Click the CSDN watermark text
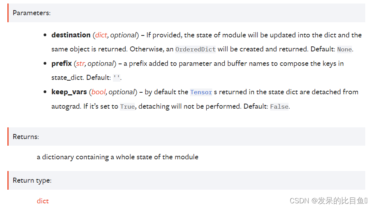 point(329,201)
